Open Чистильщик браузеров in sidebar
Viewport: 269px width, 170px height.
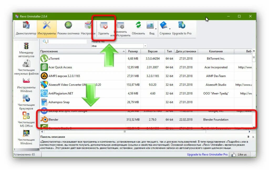pos(26,102)
